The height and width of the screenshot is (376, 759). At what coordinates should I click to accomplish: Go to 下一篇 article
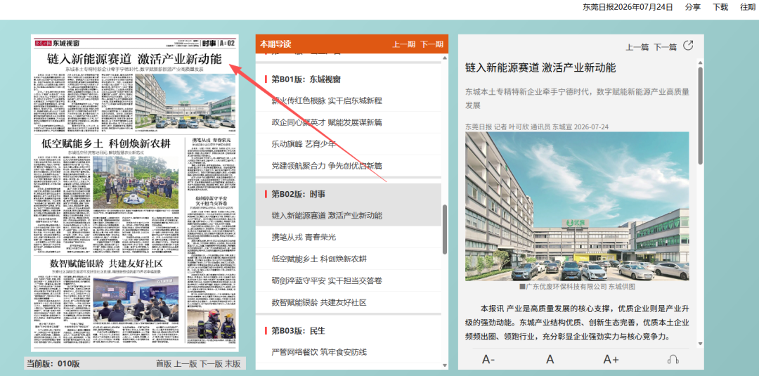[x=665, y=47]
